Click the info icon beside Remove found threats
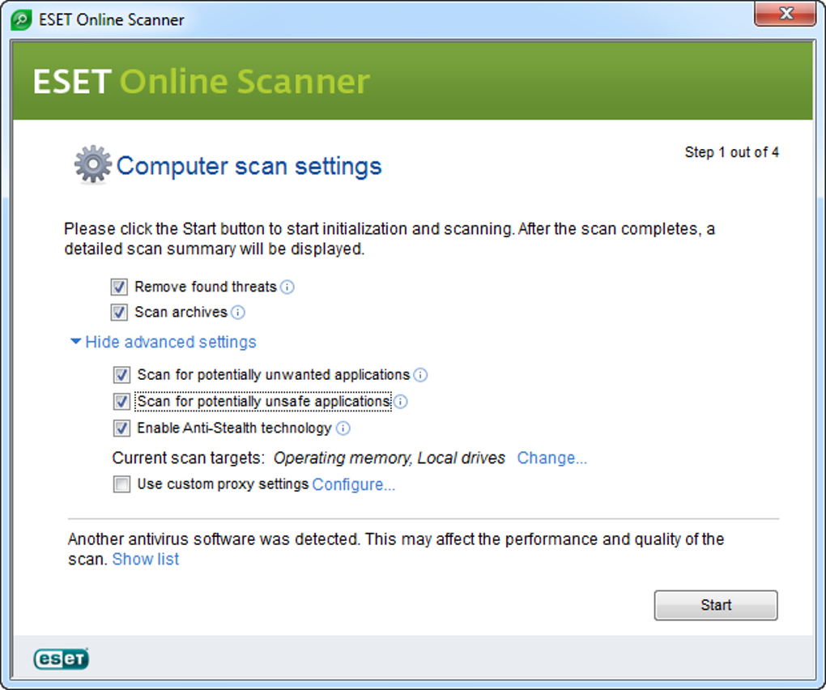The height and width of the screenshot is (690, 826). (287, 287)
